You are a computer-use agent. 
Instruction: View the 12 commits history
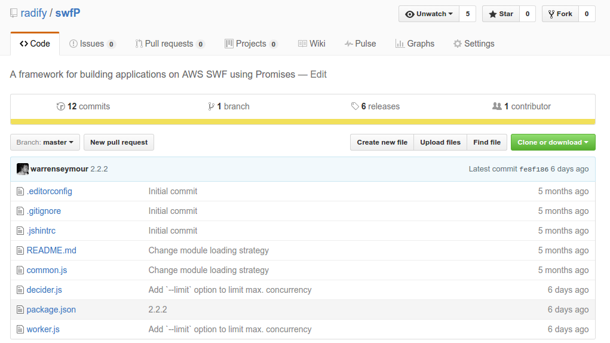click(x=83, y=106)
